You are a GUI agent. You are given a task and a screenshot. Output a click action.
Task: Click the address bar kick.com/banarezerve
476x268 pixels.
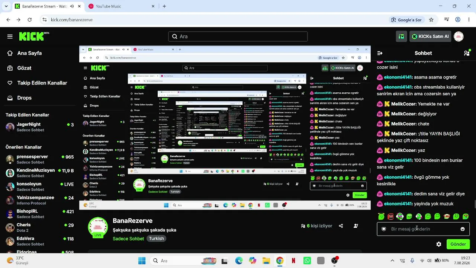point(72,20)
